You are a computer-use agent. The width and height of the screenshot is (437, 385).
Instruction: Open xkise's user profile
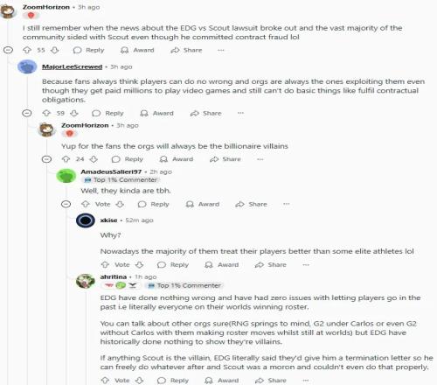(108, 220)
